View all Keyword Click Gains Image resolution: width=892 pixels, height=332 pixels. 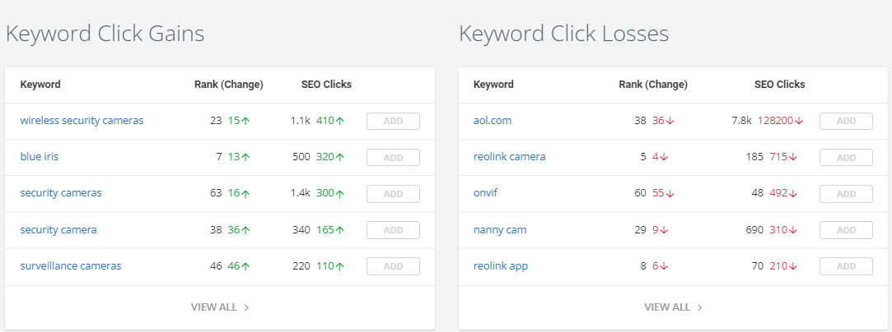coord(220,307)
